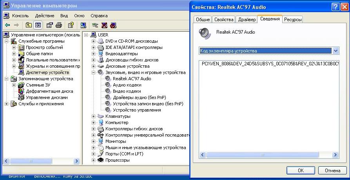Select Видео кодеки device

click(127, 91)
